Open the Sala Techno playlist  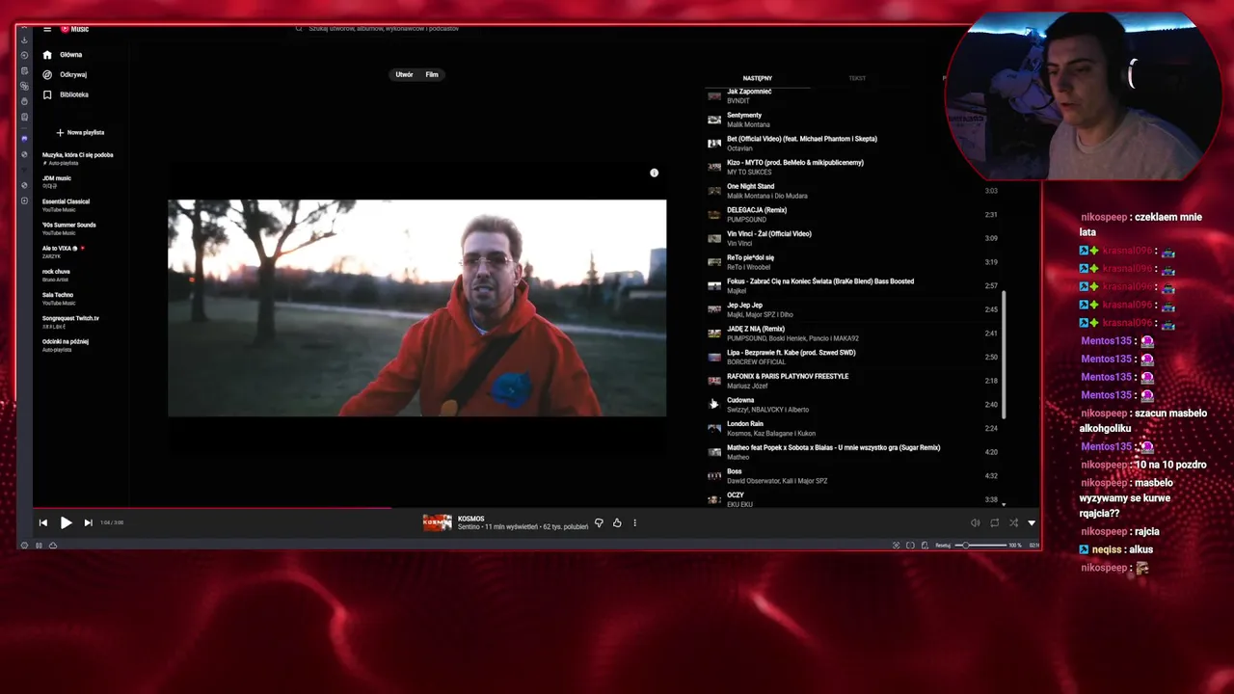(x=58, y=299)
